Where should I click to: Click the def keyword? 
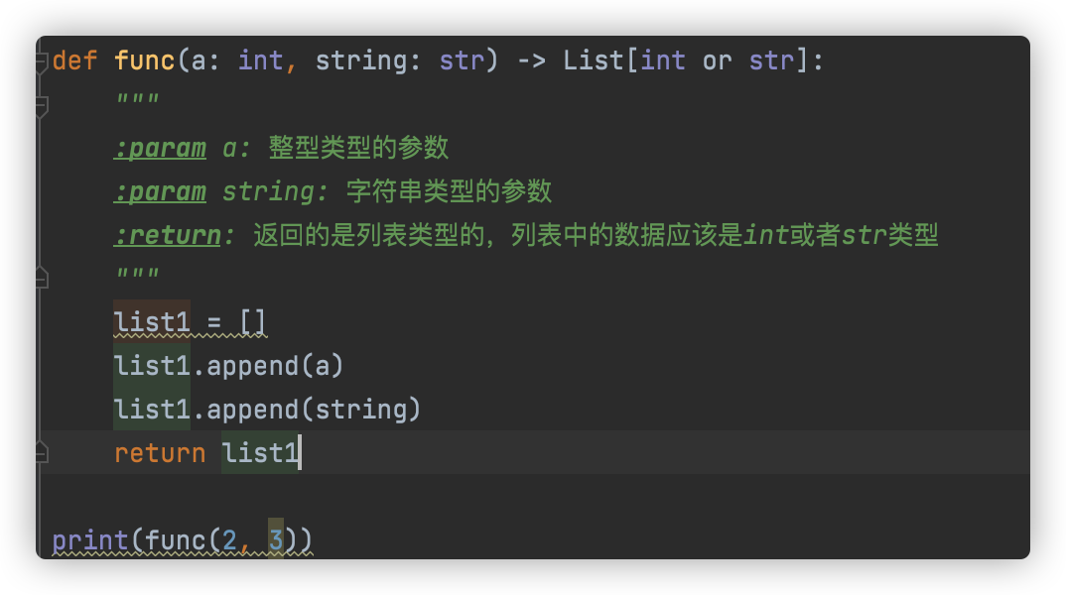coord(75,60)
